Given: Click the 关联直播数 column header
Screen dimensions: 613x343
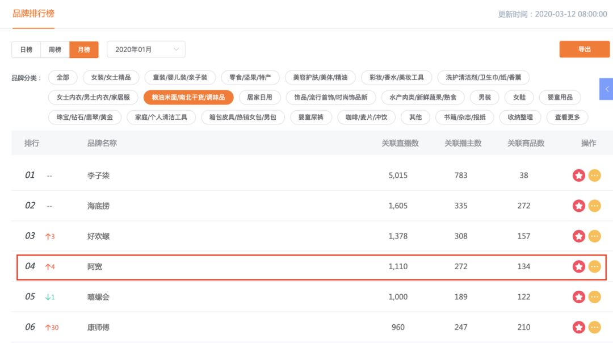Looking at the screenshot, I should pyautogui.click(x=400, y=143).
